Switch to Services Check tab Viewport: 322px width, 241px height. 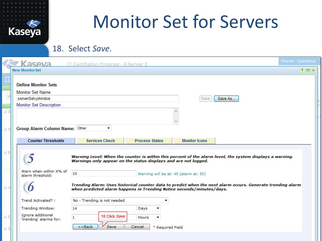[x=100, y=141]
